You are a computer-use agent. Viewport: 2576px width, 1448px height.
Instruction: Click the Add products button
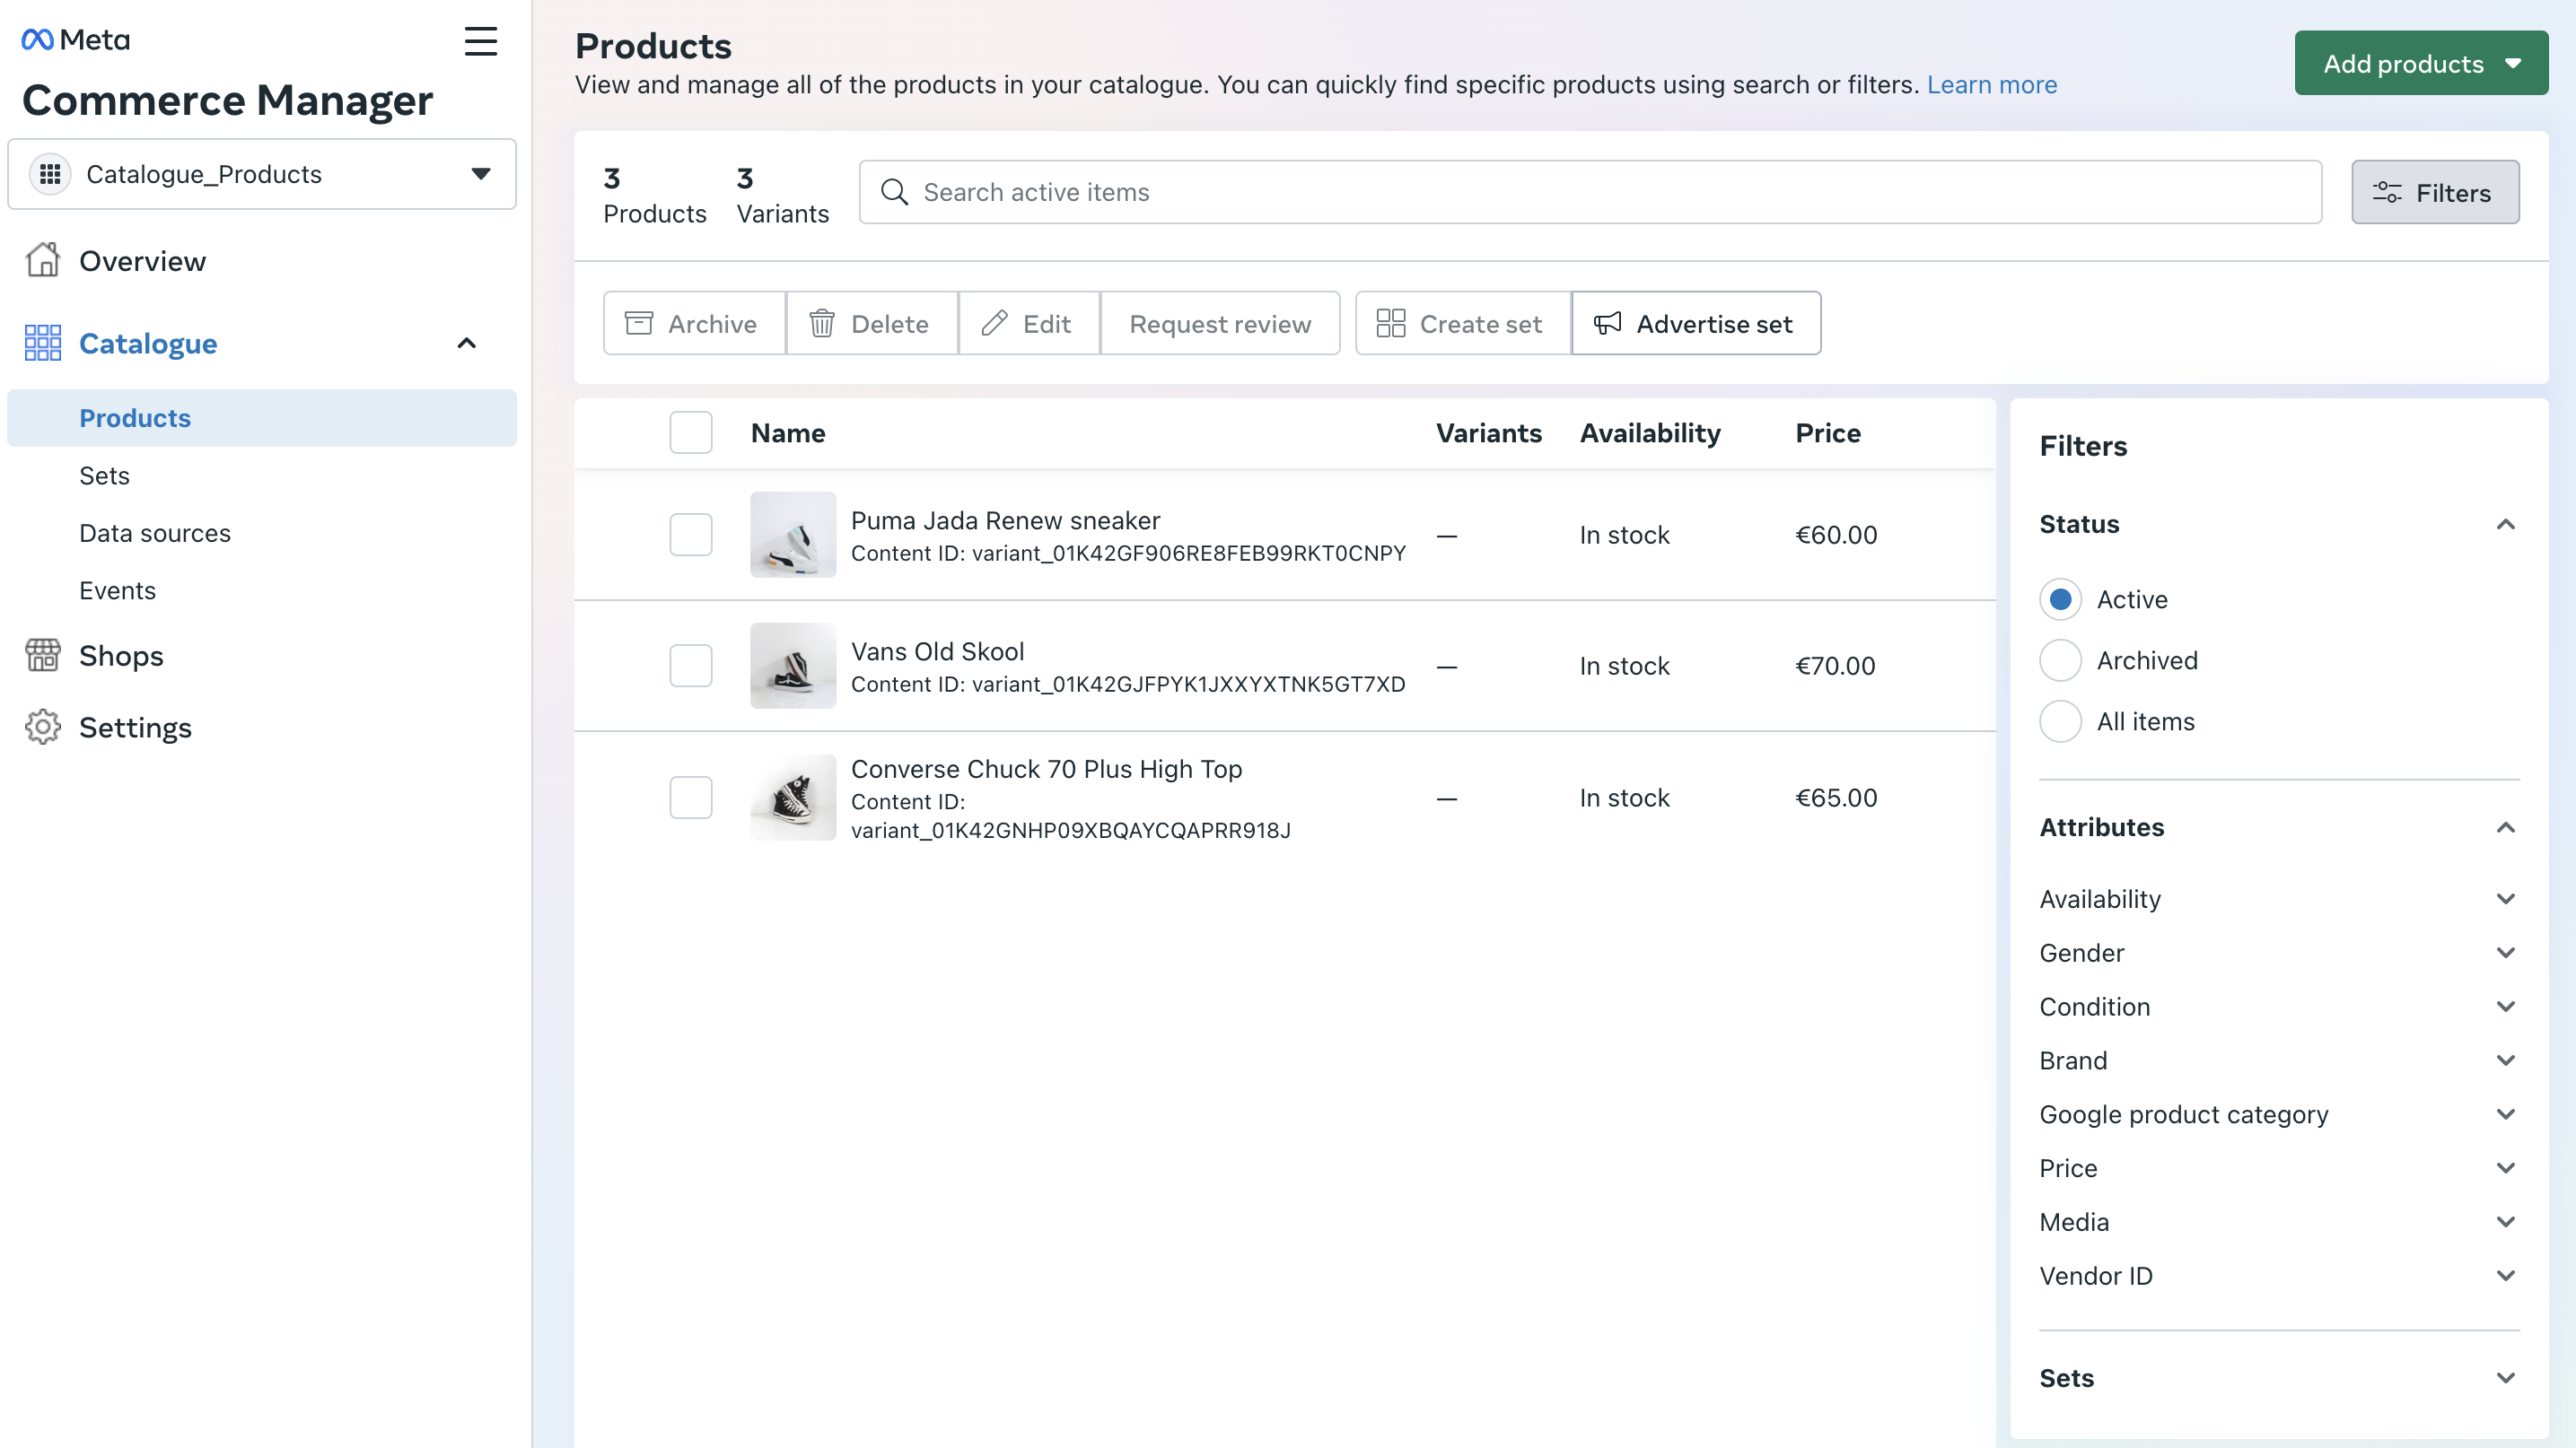tap(2421, 62)
